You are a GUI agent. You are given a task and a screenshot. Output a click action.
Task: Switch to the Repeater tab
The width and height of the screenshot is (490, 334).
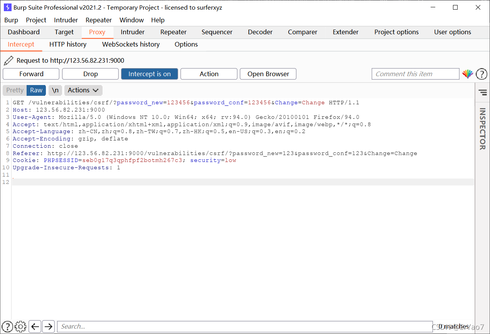[173, 32]
